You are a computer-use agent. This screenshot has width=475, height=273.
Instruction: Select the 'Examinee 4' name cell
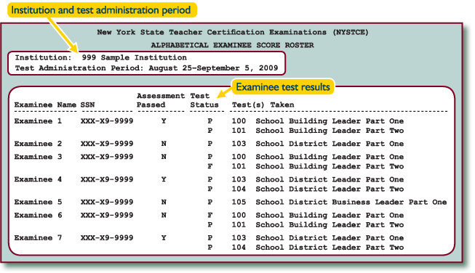(38, 179)
